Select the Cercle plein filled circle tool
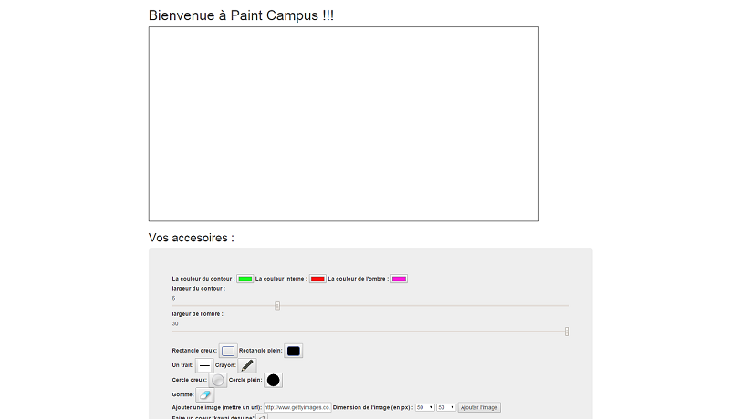Screen dimensions: 739x419 tap(273, 380)
